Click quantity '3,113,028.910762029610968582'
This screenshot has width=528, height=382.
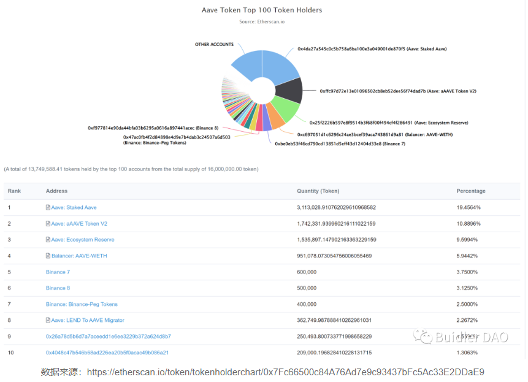[336, 207]
